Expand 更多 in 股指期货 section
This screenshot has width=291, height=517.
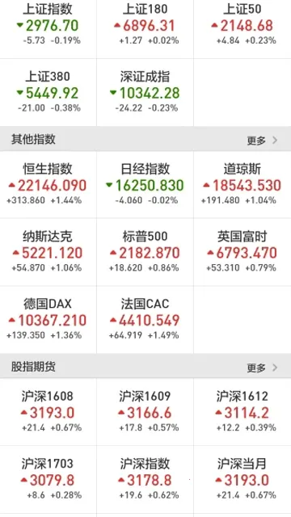click(x=256, y=368)
